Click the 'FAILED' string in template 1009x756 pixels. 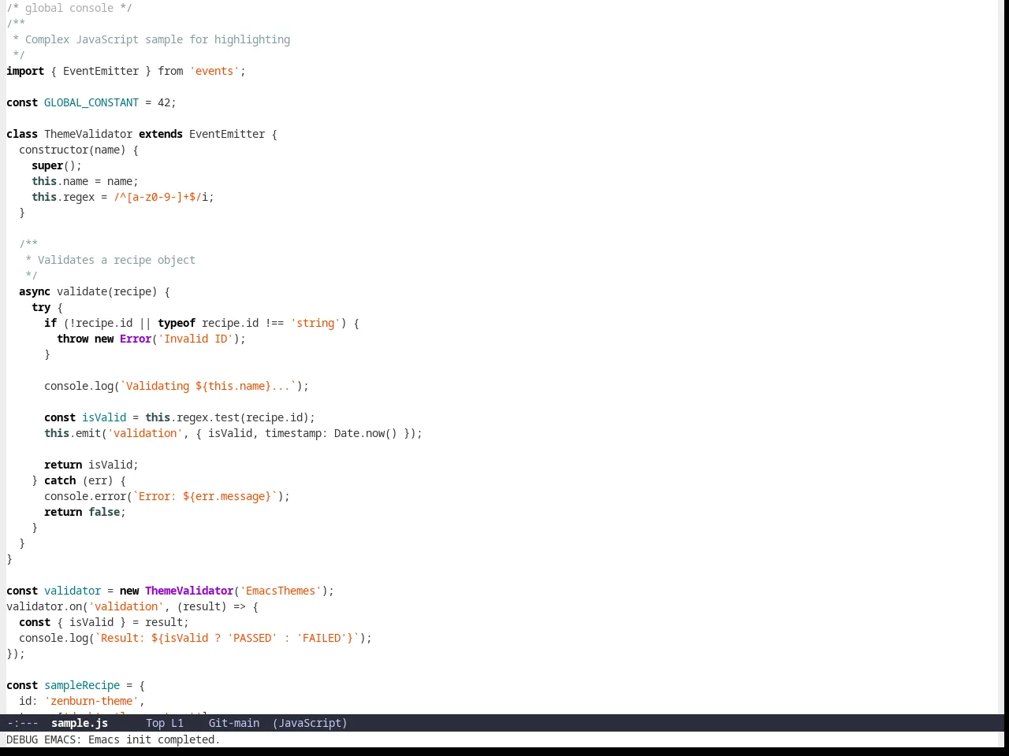(322, 638)
